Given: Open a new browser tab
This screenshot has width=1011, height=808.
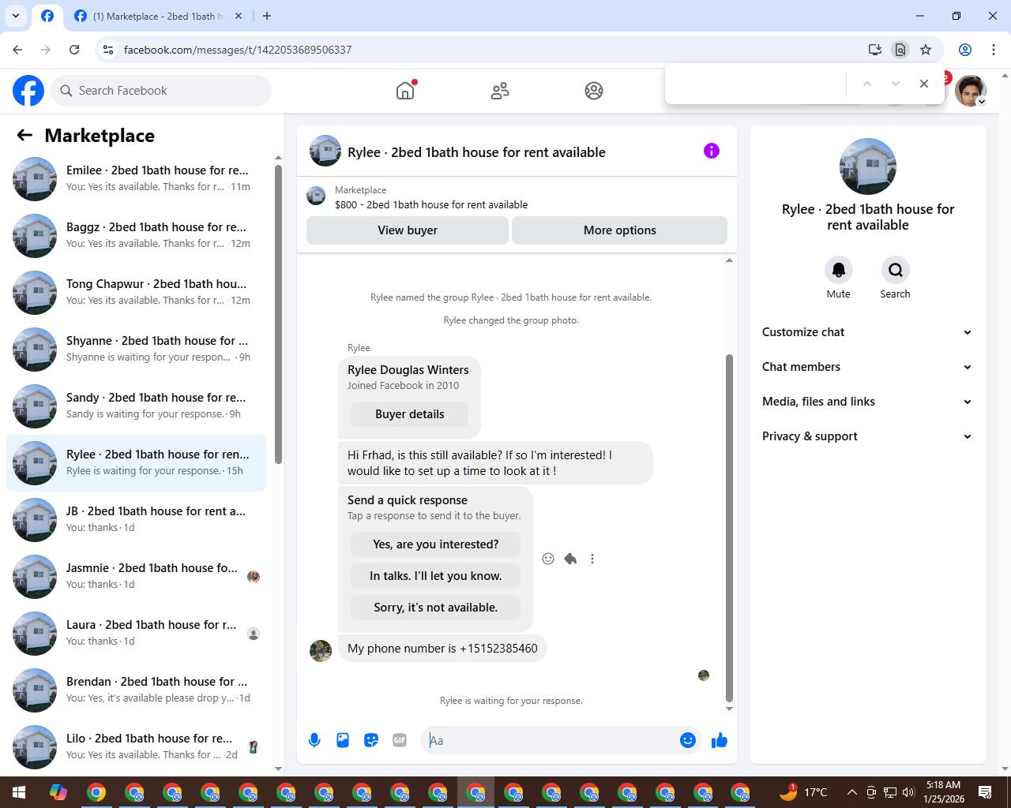Looking at the screenshot, I should tap(267, 16).
